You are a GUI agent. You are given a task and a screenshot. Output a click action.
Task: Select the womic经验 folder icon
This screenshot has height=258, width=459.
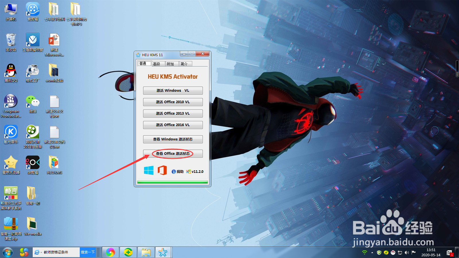coord(55,73)
